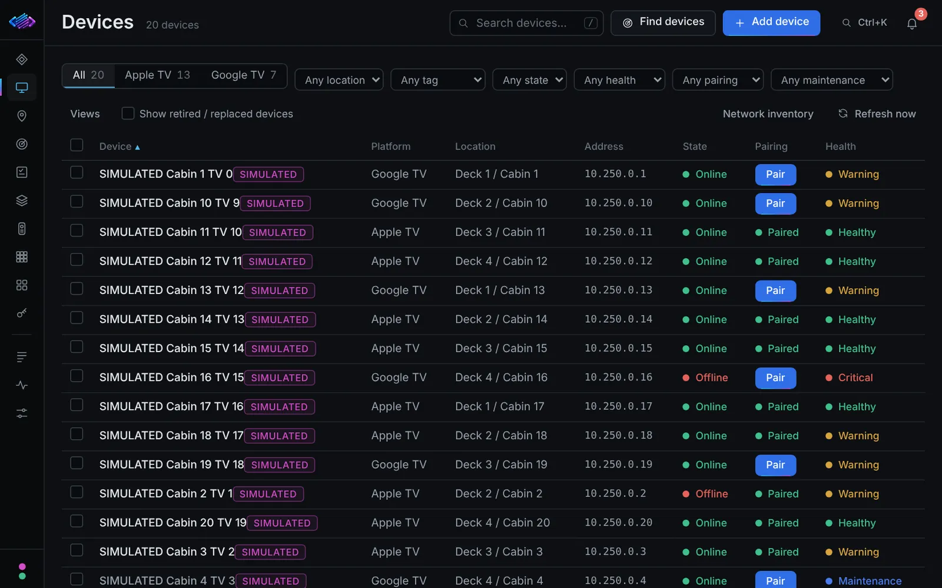This screenshot has width=942, height=588.
Task: Switch to the Google TV 7 tab
Action: tap(243, 75)
